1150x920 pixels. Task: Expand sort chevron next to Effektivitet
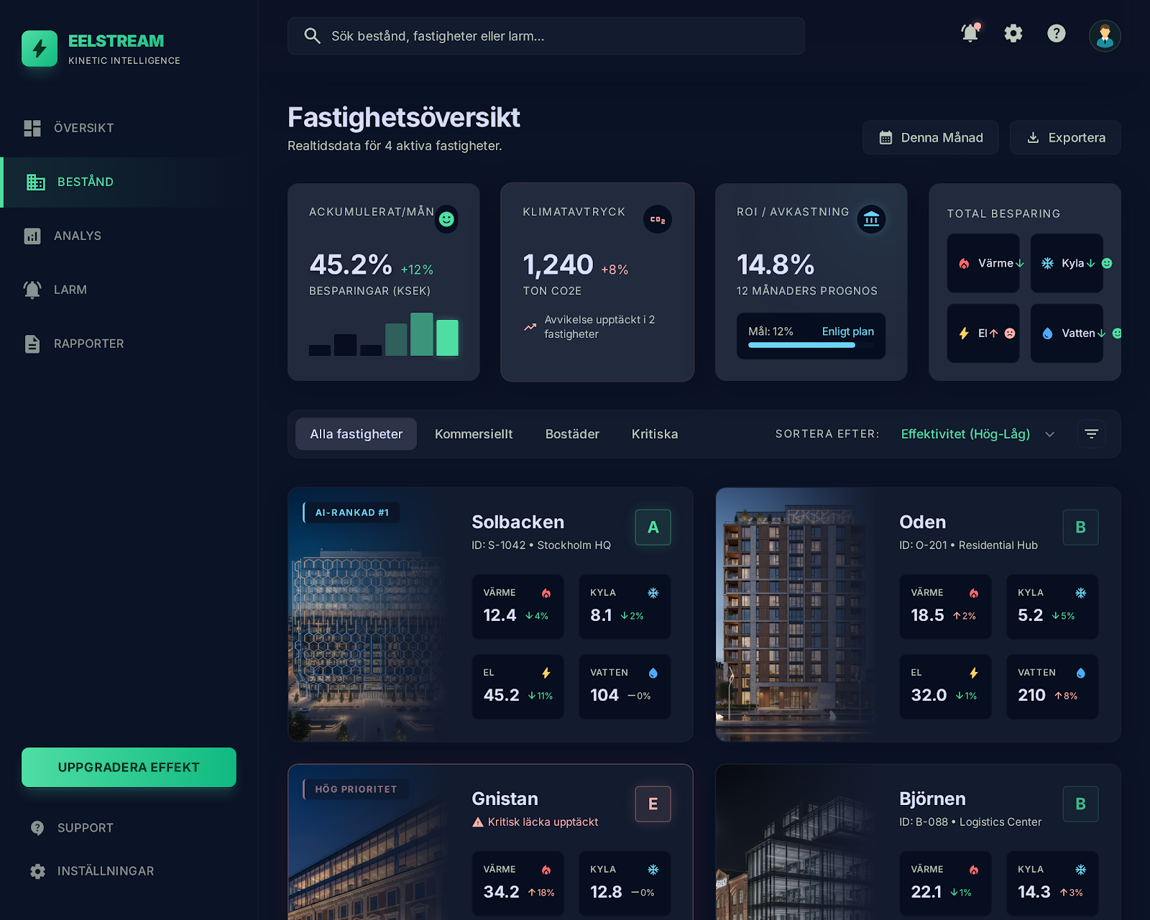(1050, 434)
